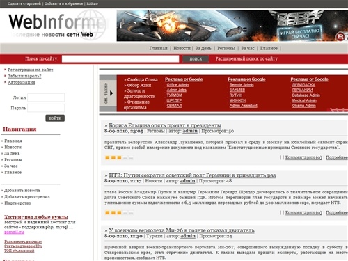Click 'Database Admin' ad link
Screen dimensions: 348x261
pyautogui.click(x=306, y=95)
